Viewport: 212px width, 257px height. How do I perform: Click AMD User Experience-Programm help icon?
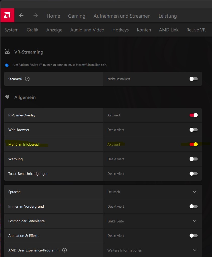(x=65, y=250)
